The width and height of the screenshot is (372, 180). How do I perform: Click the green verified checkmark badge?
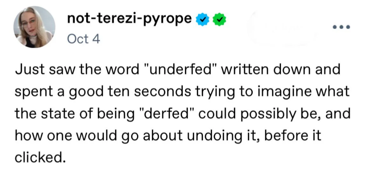(x=219, y=20)
